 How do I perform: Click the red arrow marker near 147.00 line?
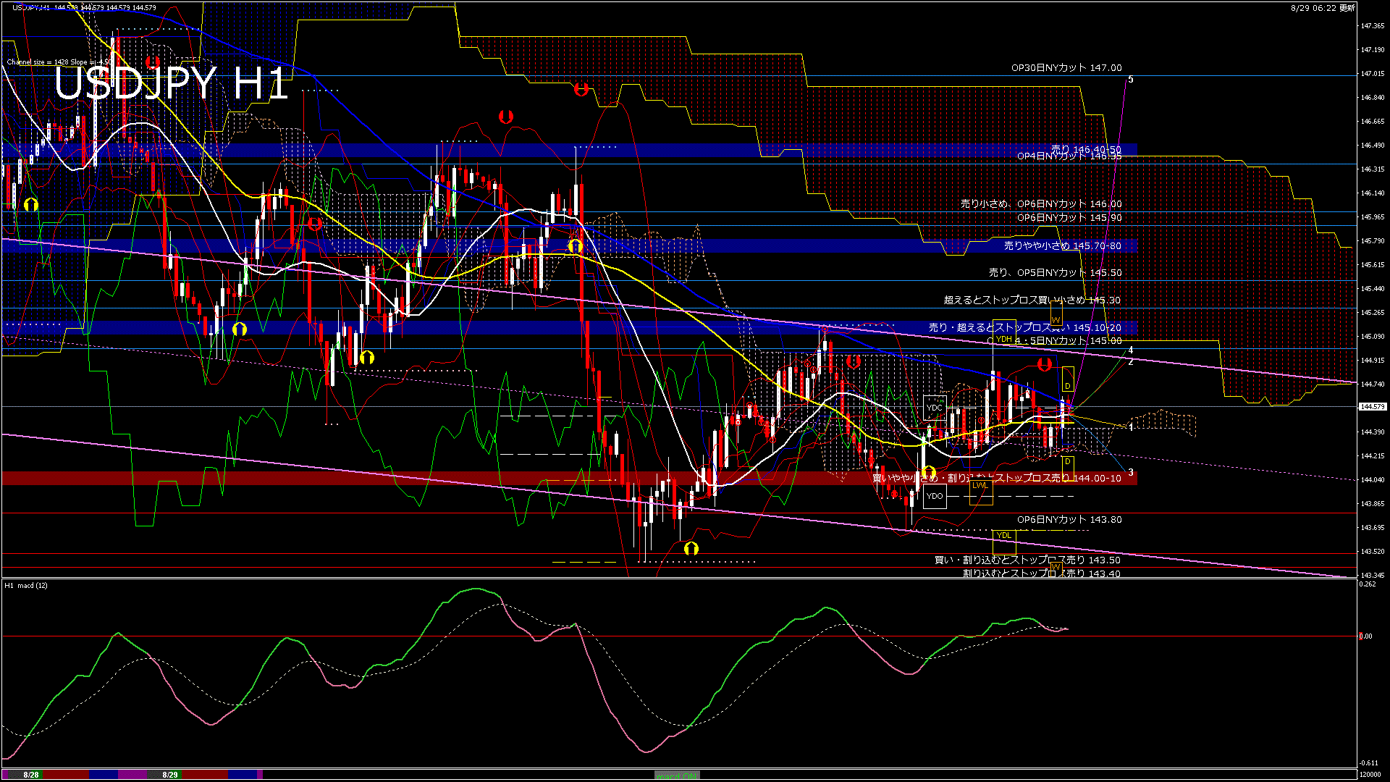click(581, 90)
